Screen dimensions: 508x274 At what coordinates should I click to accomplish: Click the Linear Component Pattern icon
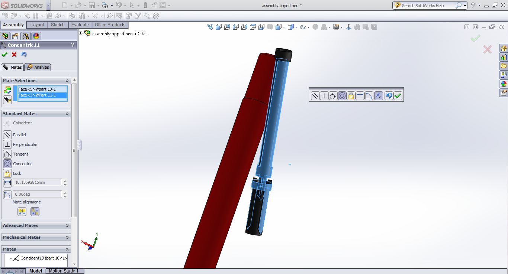36,16
